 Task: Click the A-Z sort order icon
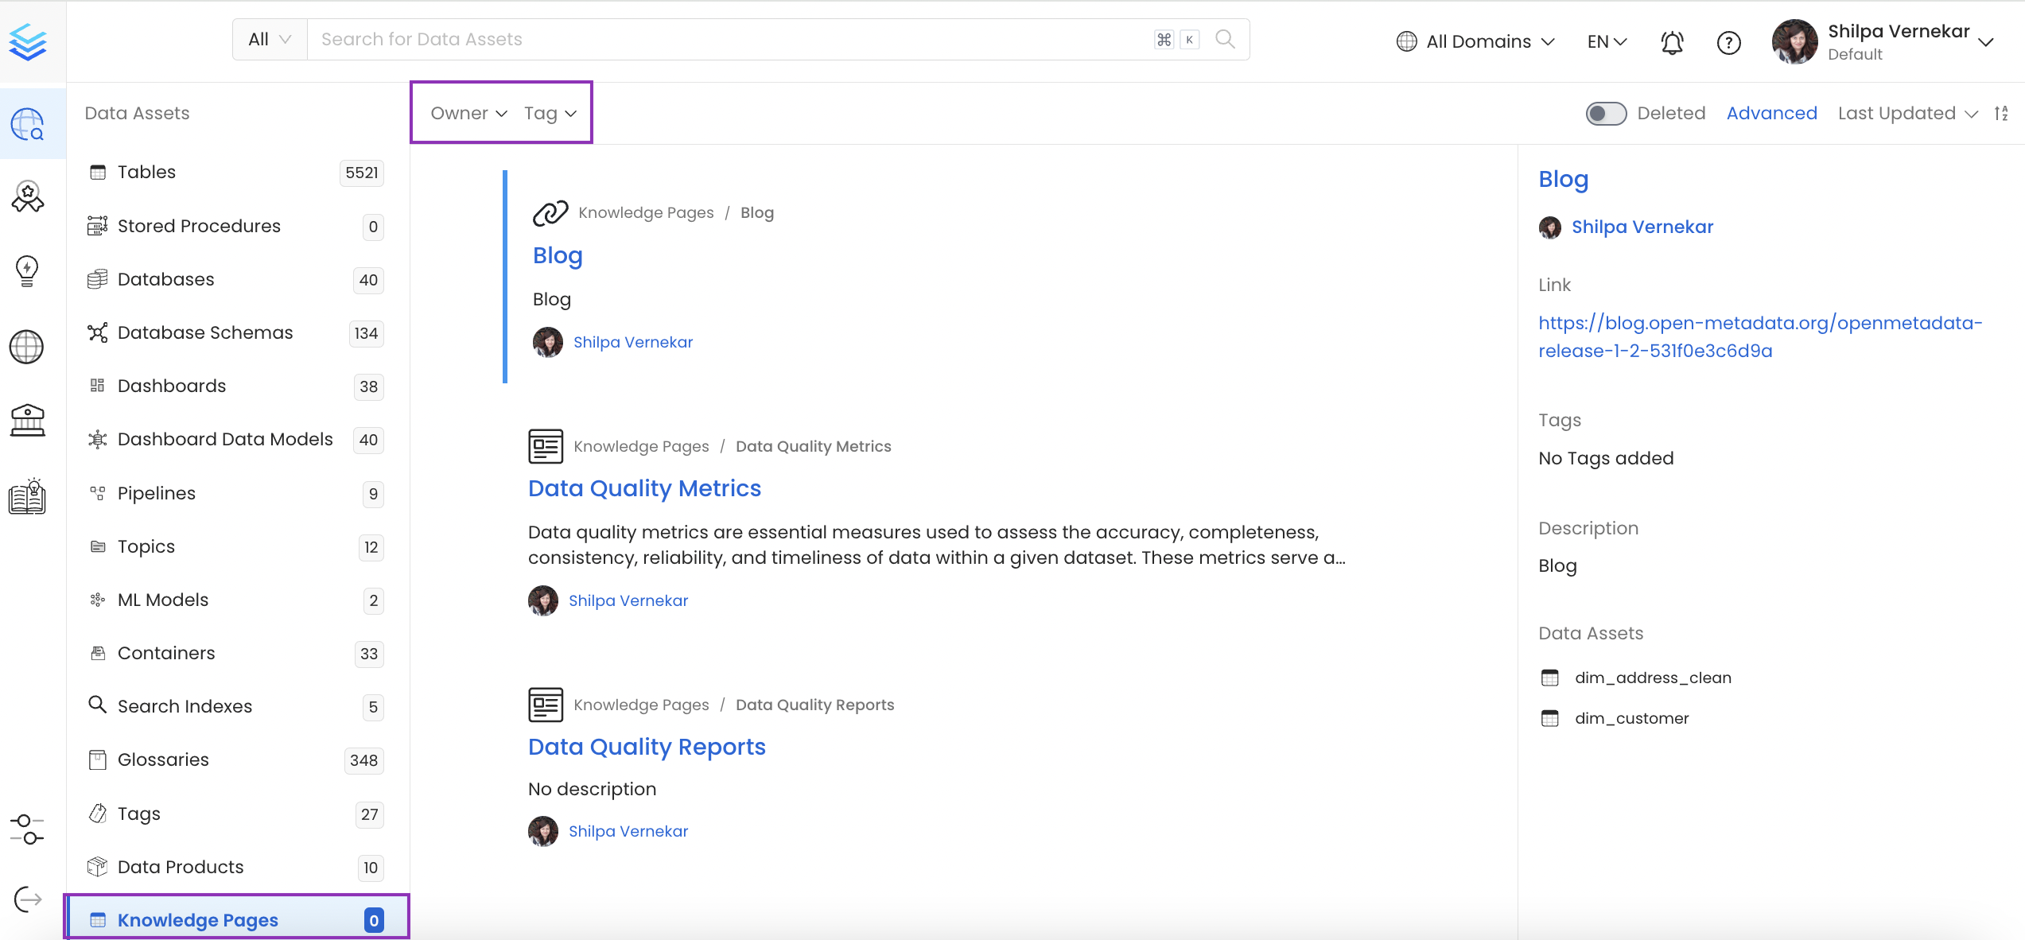tap(2002, 113)
